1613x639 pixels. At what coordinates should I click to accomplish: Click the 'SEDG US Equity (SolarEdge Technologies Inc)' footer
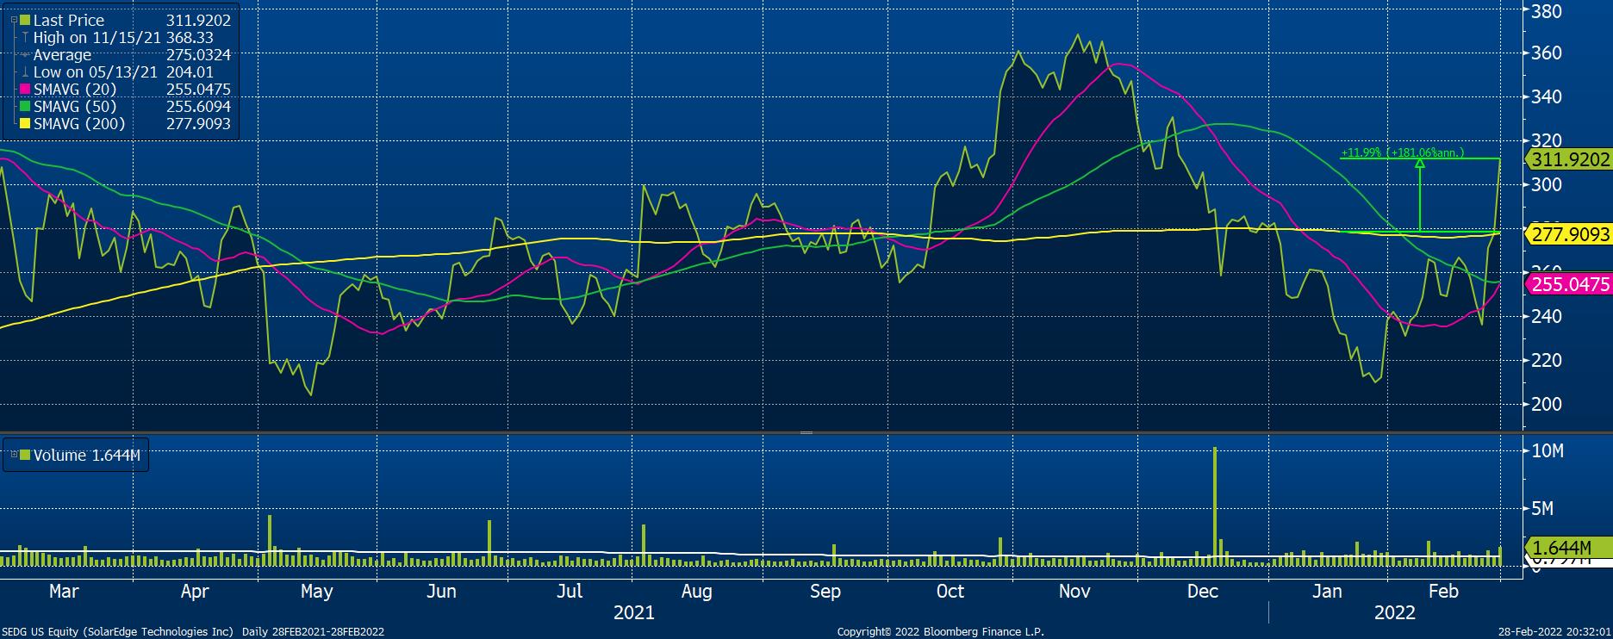(x=119, y=632)
